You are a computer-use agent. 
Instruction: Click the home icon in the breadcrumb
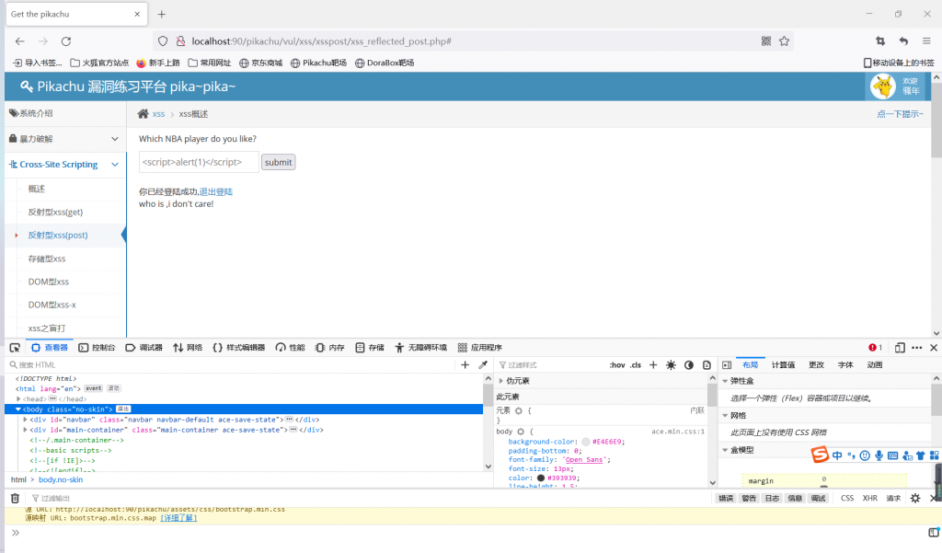coord(143,114)
